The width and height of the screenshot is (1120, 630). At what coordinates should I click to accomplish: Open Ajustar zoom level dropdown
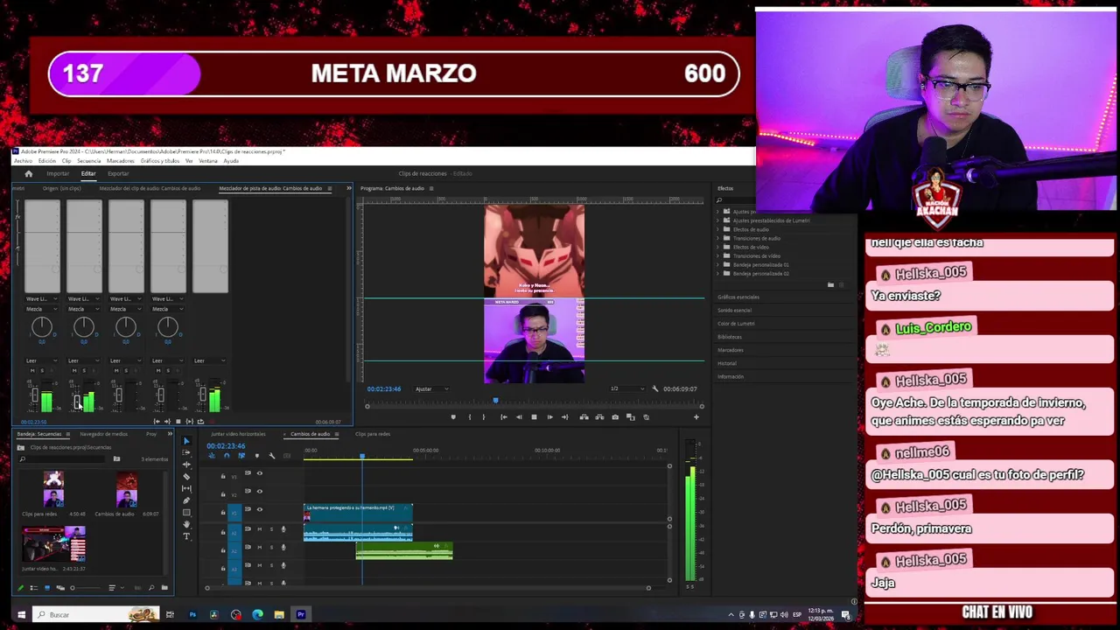click(x=432, y=388)
